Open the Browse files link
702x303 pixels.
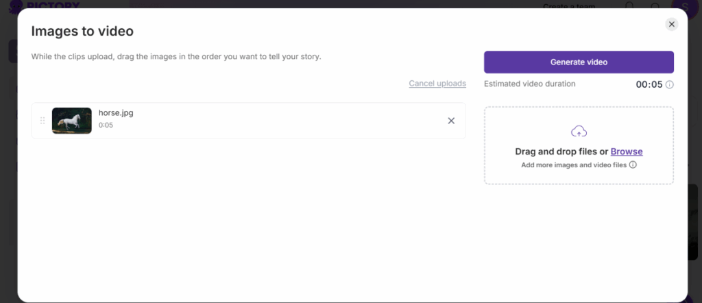[x=627, y=151]
